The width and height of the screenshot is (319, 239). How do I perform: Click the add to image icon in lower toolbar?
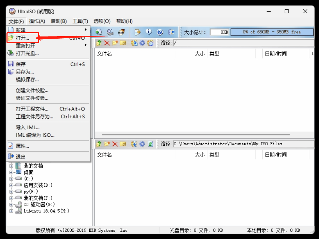(x=134, y=144)
